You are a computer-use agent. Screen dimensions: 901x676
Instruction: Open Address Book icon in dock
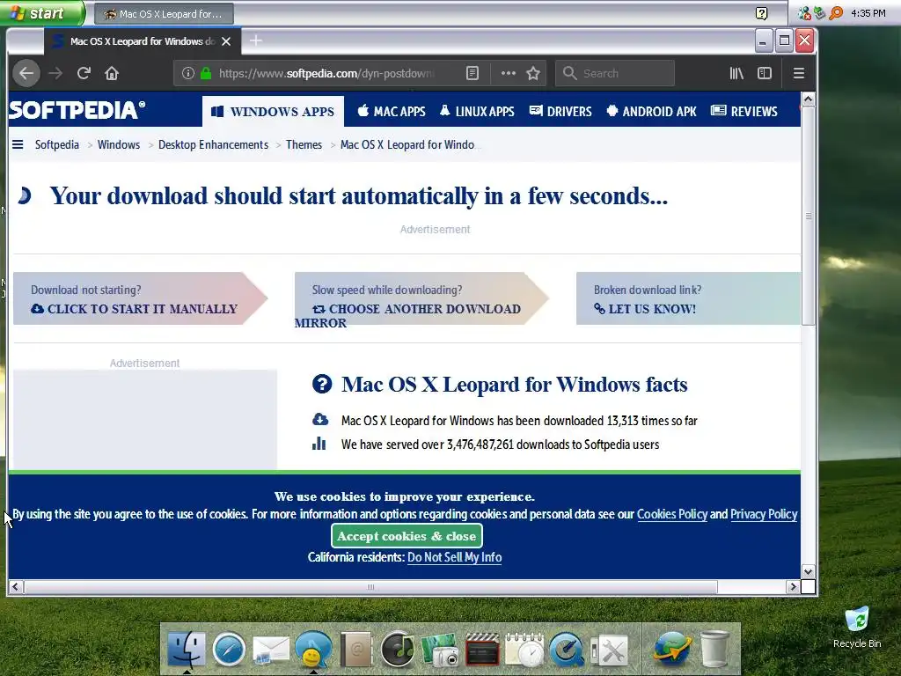click(355, 650)
